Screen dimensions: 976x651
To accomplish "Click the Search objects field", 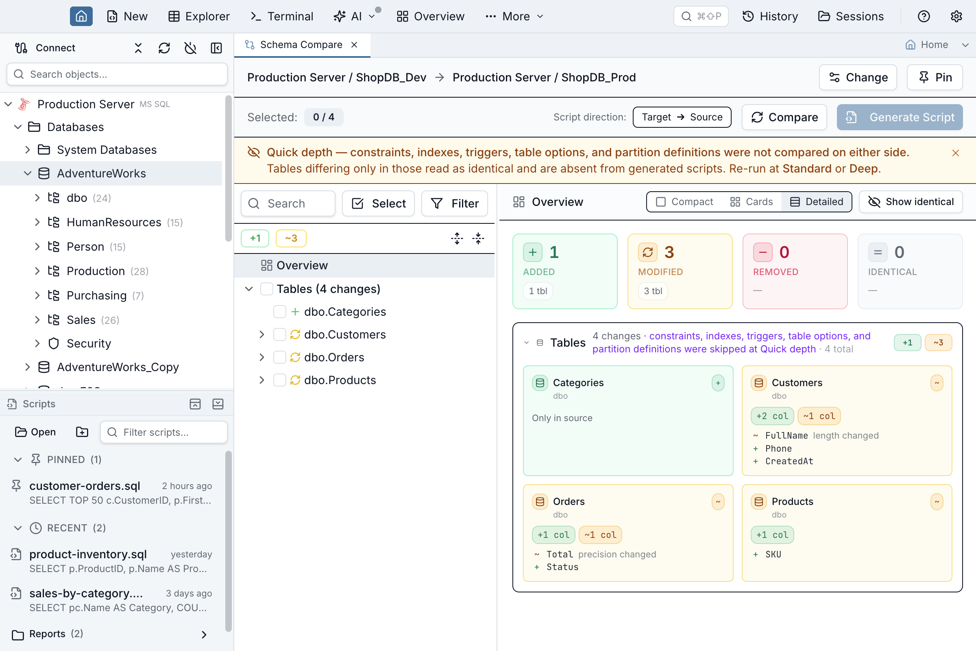I will pos(117,74).
